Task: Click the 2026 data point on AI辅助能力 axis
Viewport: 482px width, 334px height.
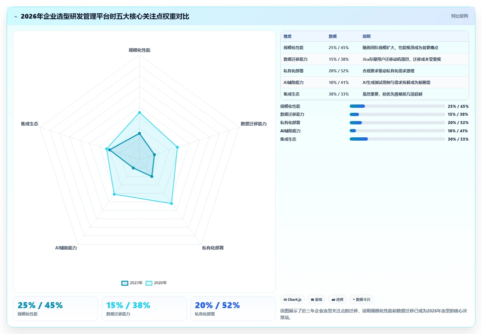Action: point(114,194)
